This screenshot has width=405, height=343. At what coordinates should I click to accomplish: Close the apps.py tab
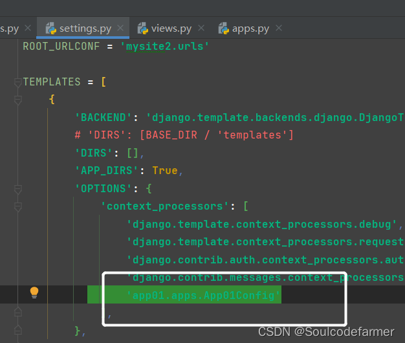point(279,28)
